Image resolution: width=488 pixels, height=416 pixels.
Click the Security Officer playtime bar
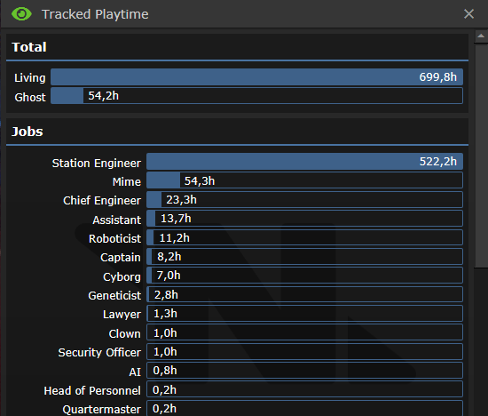(x=304, y=352)
